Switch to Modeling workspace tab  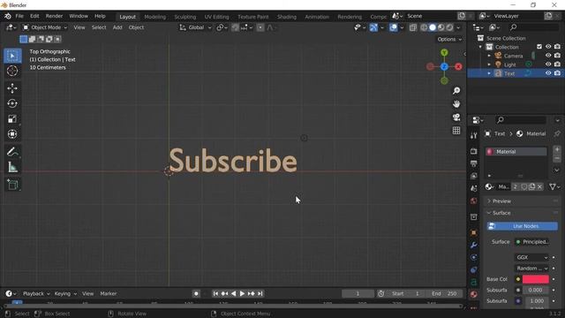coord(155,17)
